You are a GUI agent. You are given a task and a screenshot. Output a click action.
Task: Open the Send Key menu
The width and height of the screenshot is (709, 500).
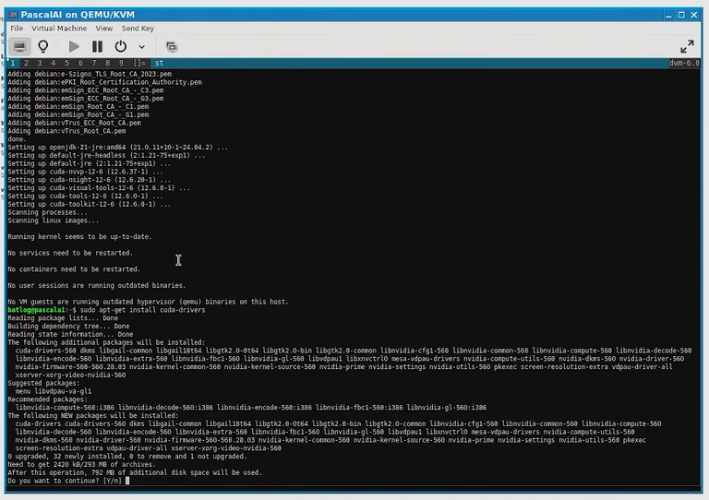[x=138, y=29]
